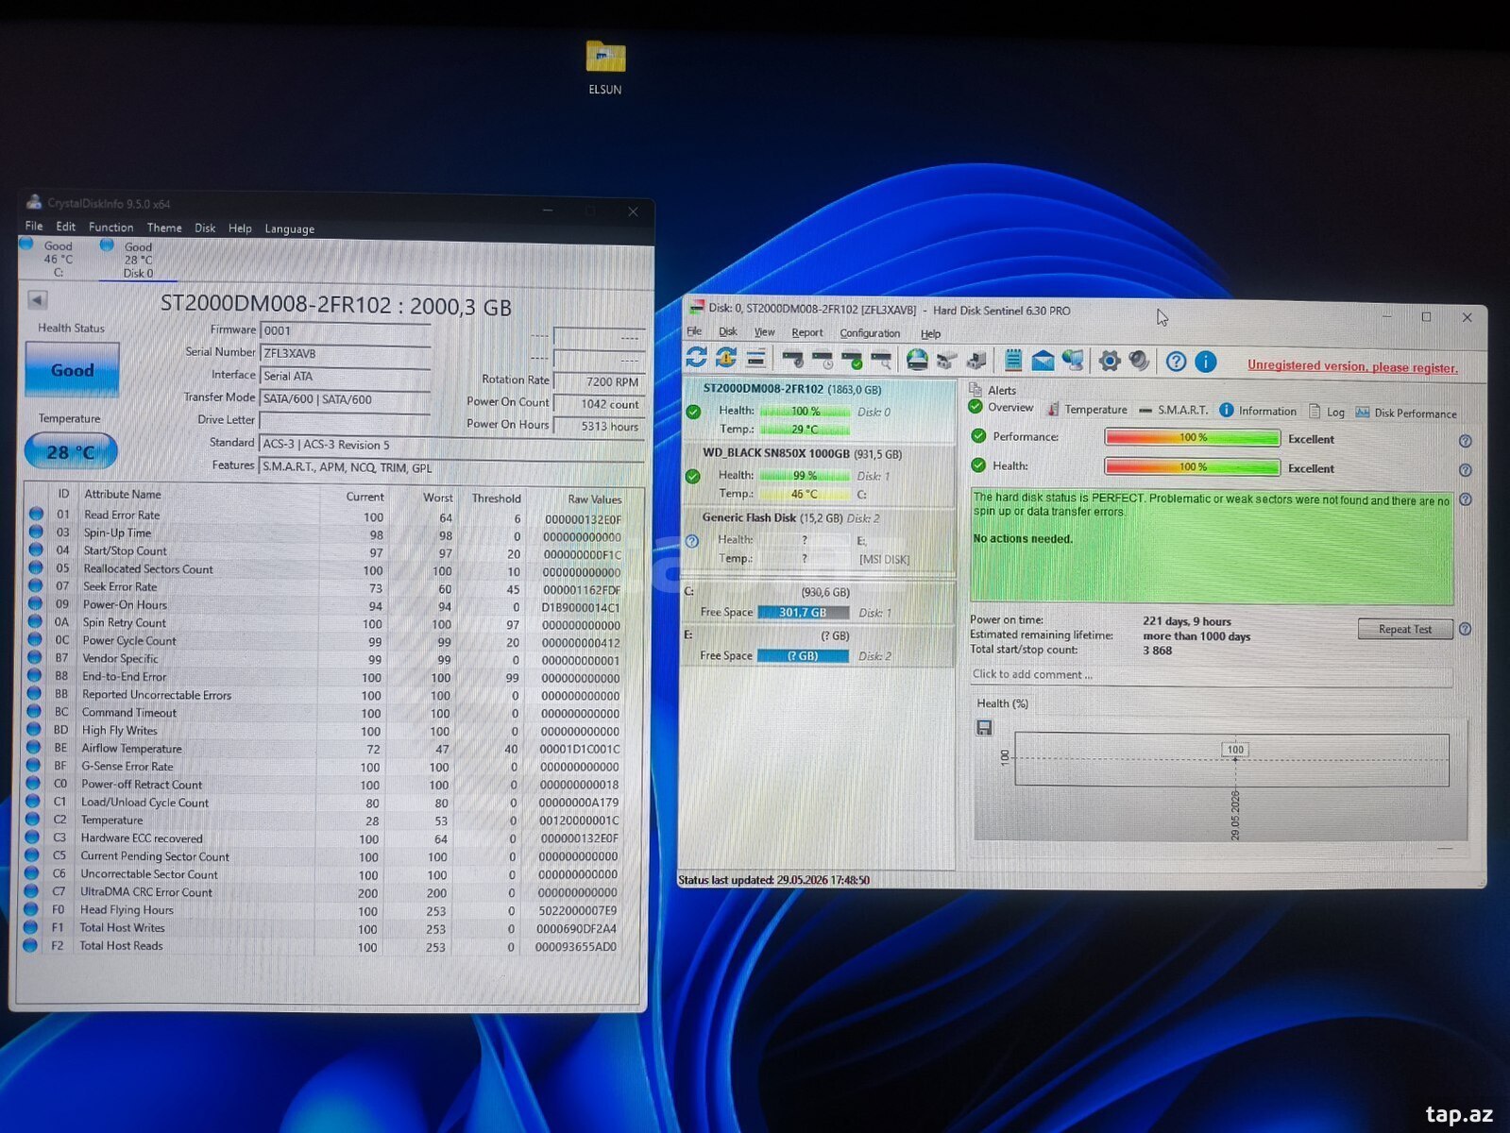Switch to the S.M.A.R.T. tab

point(1173,410)
